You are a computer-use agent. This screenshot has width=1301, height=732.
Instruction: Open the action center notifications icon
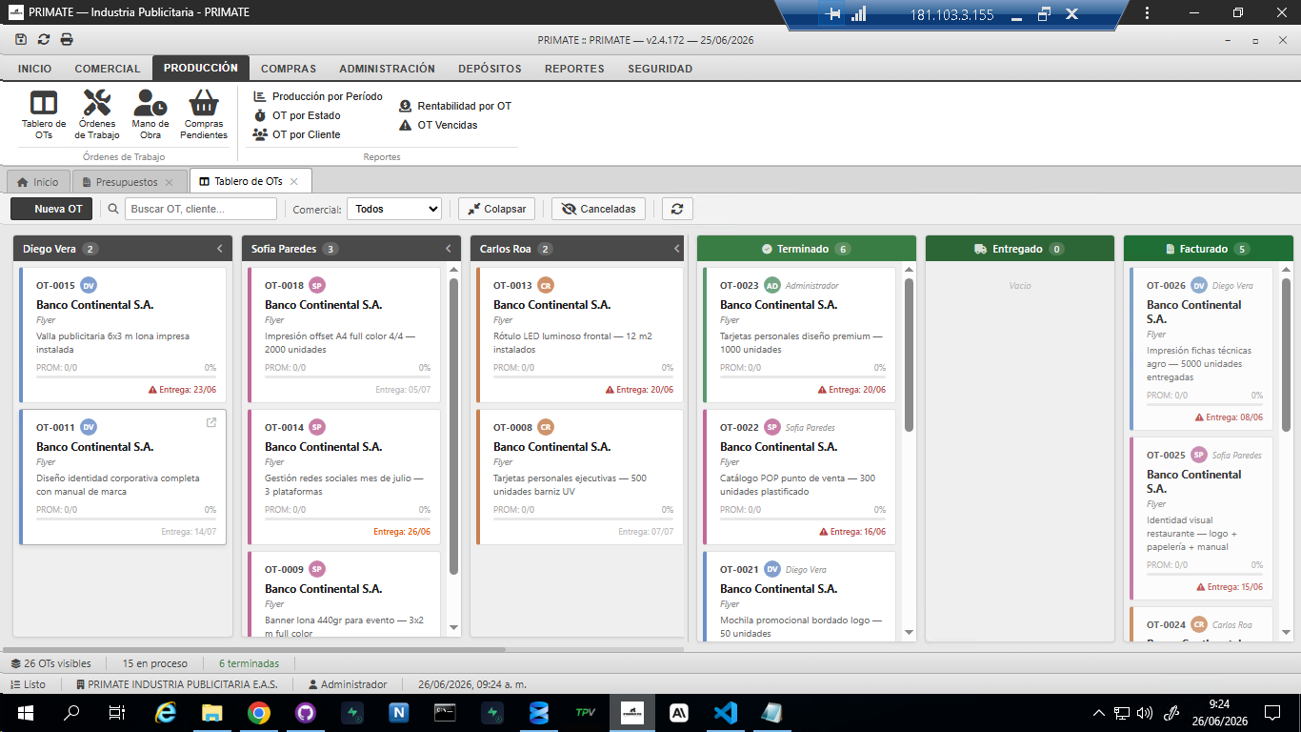(1272, 712)
